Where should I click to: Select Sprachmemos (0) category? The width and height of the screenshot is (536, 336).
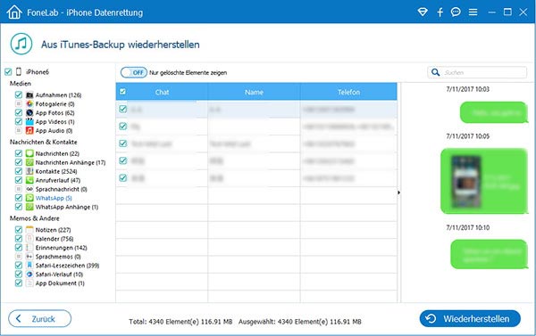pos(58,256)
